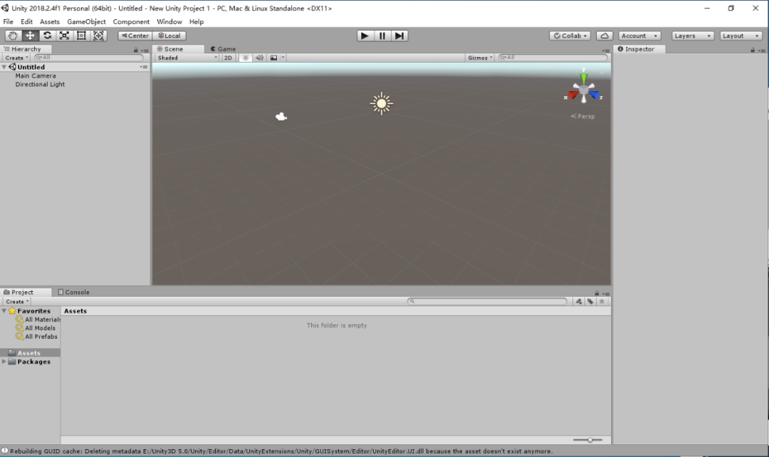Click the green Y axis gizmo cone
Screen dimensions: 769x457
click(x=584, y=78)
